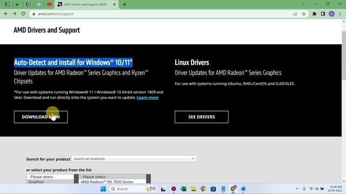Open Microsoft Store from the taskbar
The width and height of the screenshot is (346, 194).
click(213, 189)
